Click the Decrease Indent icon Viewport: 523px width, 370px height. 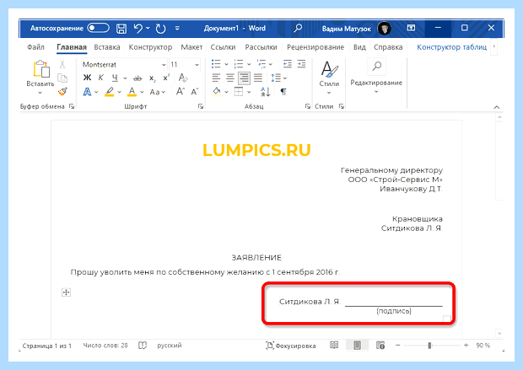coord(287,64)
